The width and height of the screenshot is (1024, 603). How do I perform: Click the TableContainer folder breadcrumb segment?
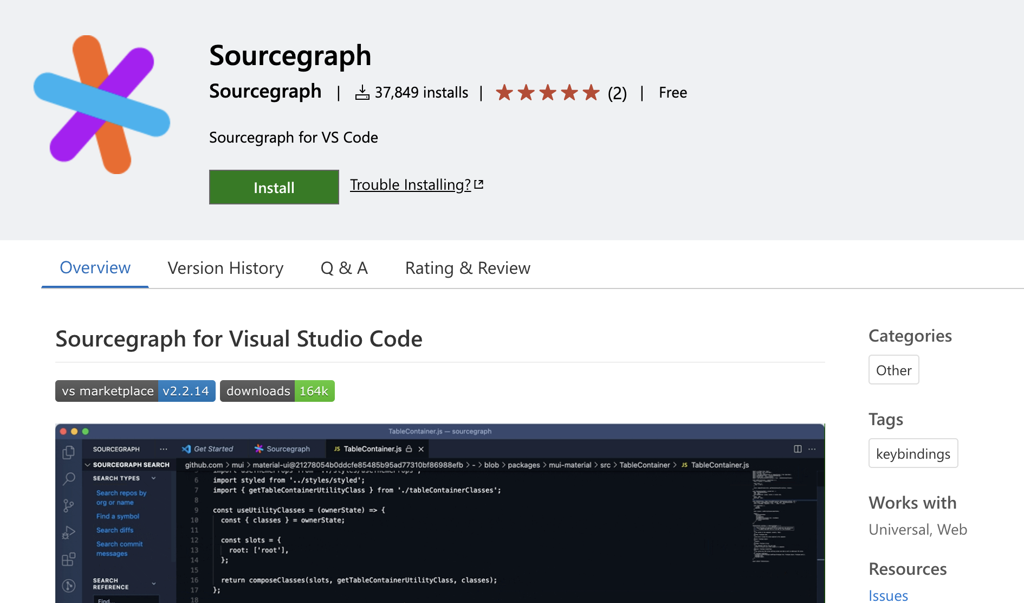(645, 465)
